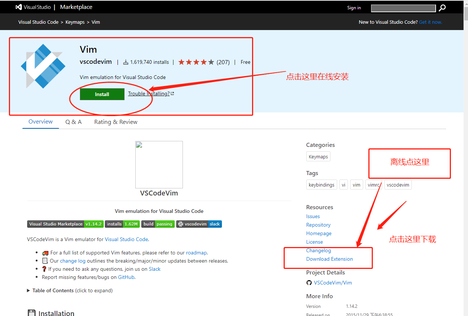Viewport: 468px width, 316px height.
Task: Open the License resource link
Action: [x=314, y=242]
